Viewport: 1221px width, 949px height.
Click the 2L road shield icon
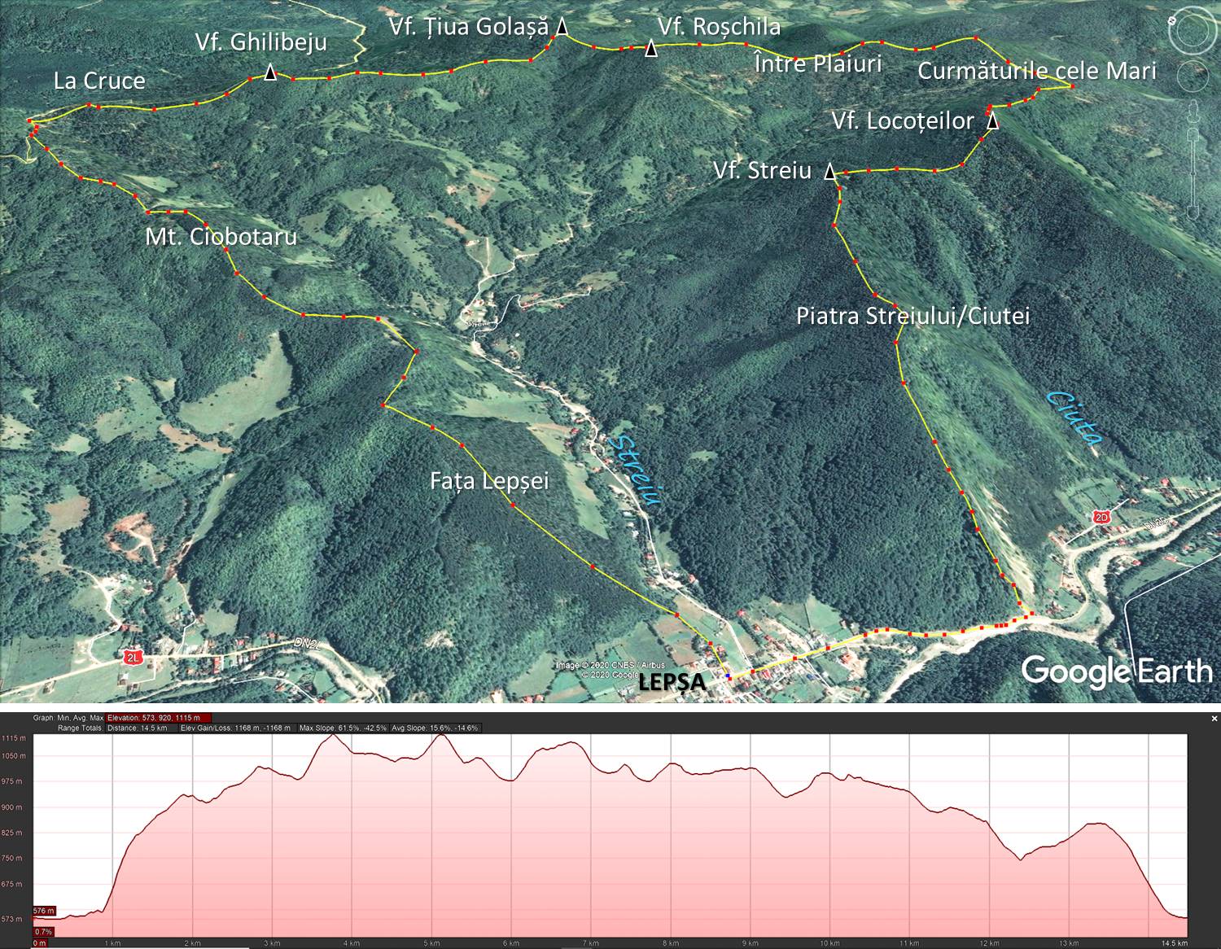[x=133, y=657]
